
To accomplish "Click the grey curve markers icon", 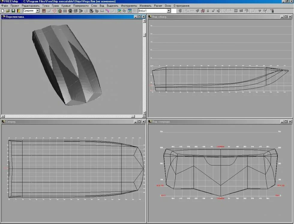I will point(113,11).
